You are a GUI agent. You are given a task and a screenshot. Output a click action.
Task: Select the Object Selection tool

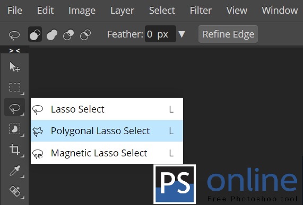(x=15, y=128)
